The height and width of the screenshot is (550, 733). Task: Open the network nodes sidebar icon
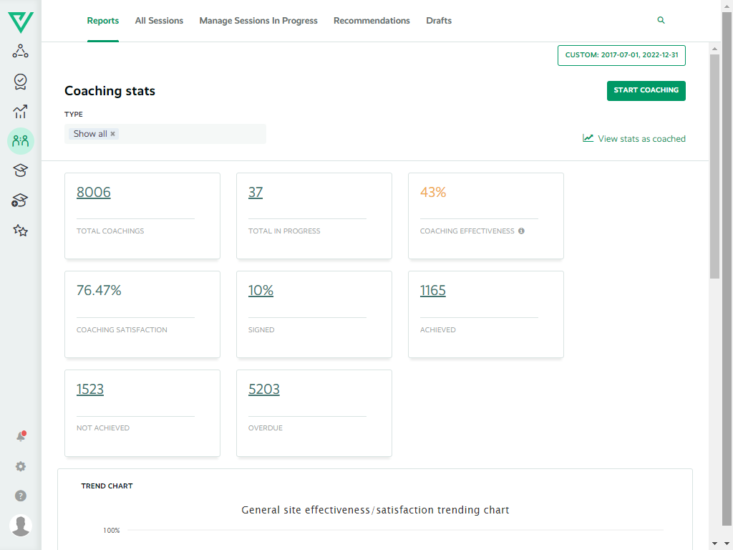pos(21,52)
